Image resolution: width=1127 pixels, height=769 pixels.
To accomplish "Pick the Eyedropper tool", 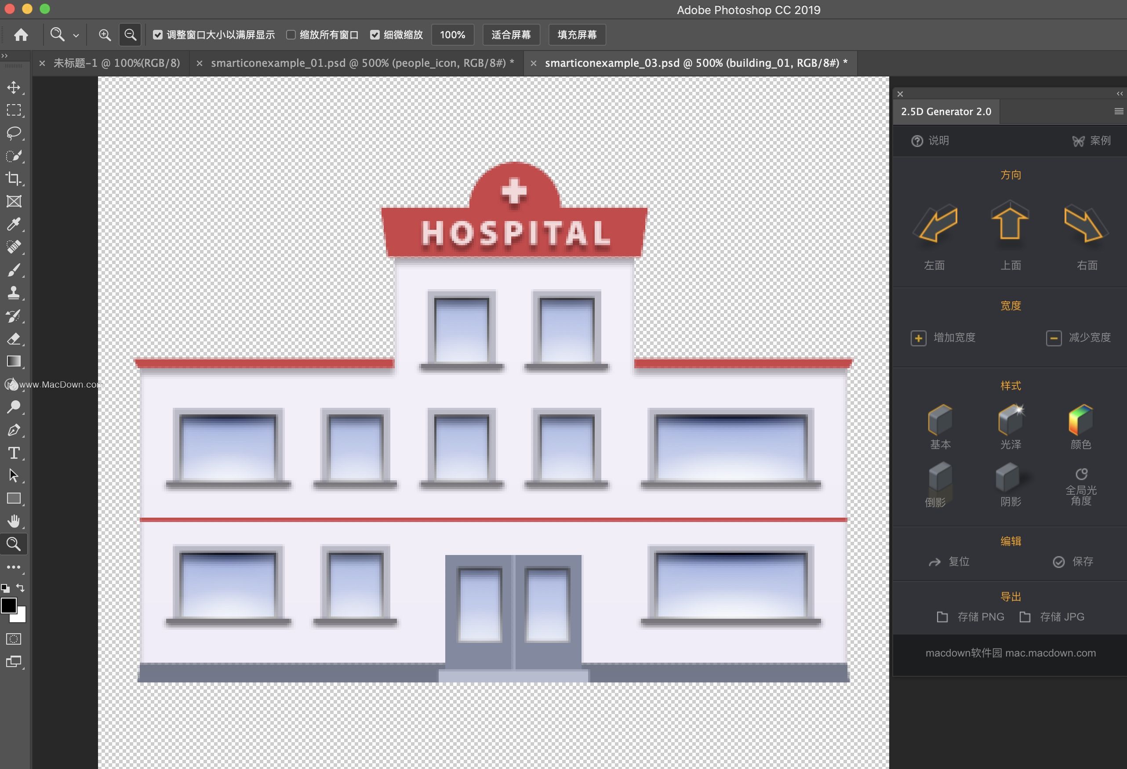I will coord(14,224).
